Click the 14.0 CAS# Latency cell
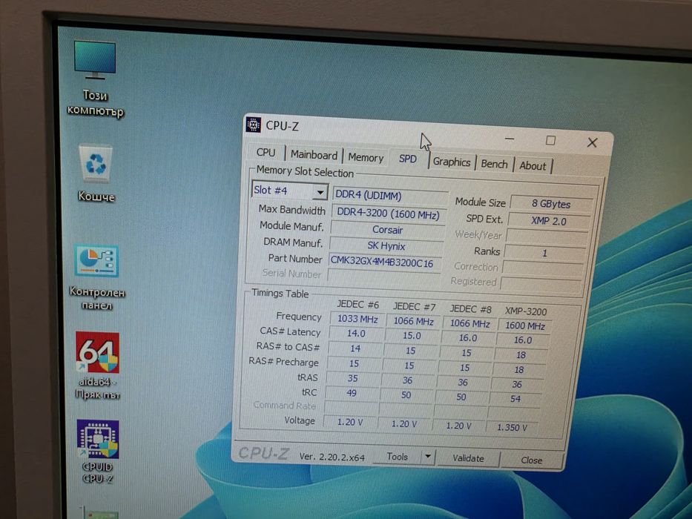Viewport: 692px width, 519px height. pos(356,334)
